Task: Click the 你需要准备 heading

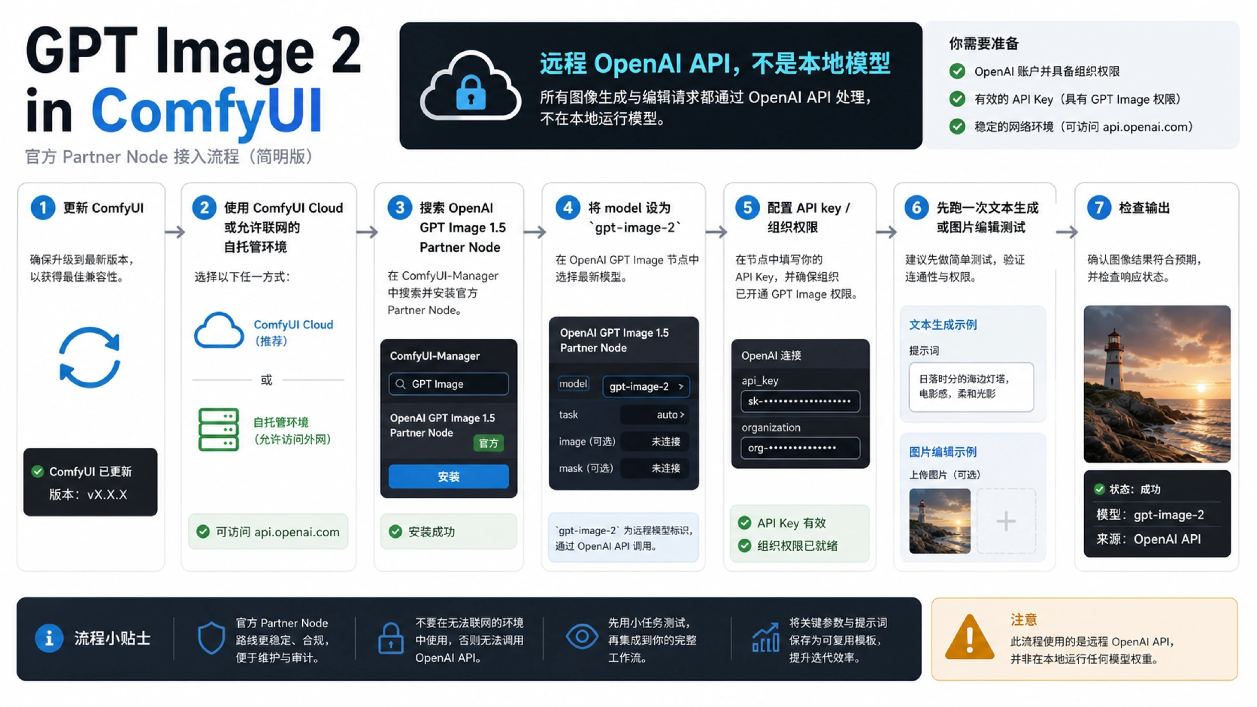Action: pos(984,43)
